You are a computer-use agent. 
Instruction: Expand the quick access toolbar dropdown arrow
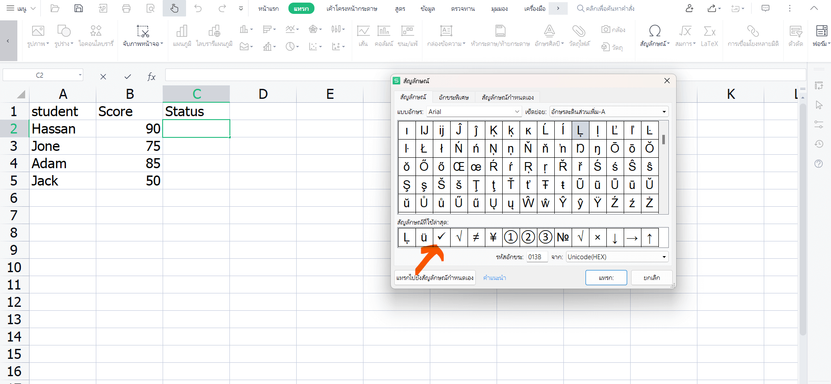tap(241, 8)
